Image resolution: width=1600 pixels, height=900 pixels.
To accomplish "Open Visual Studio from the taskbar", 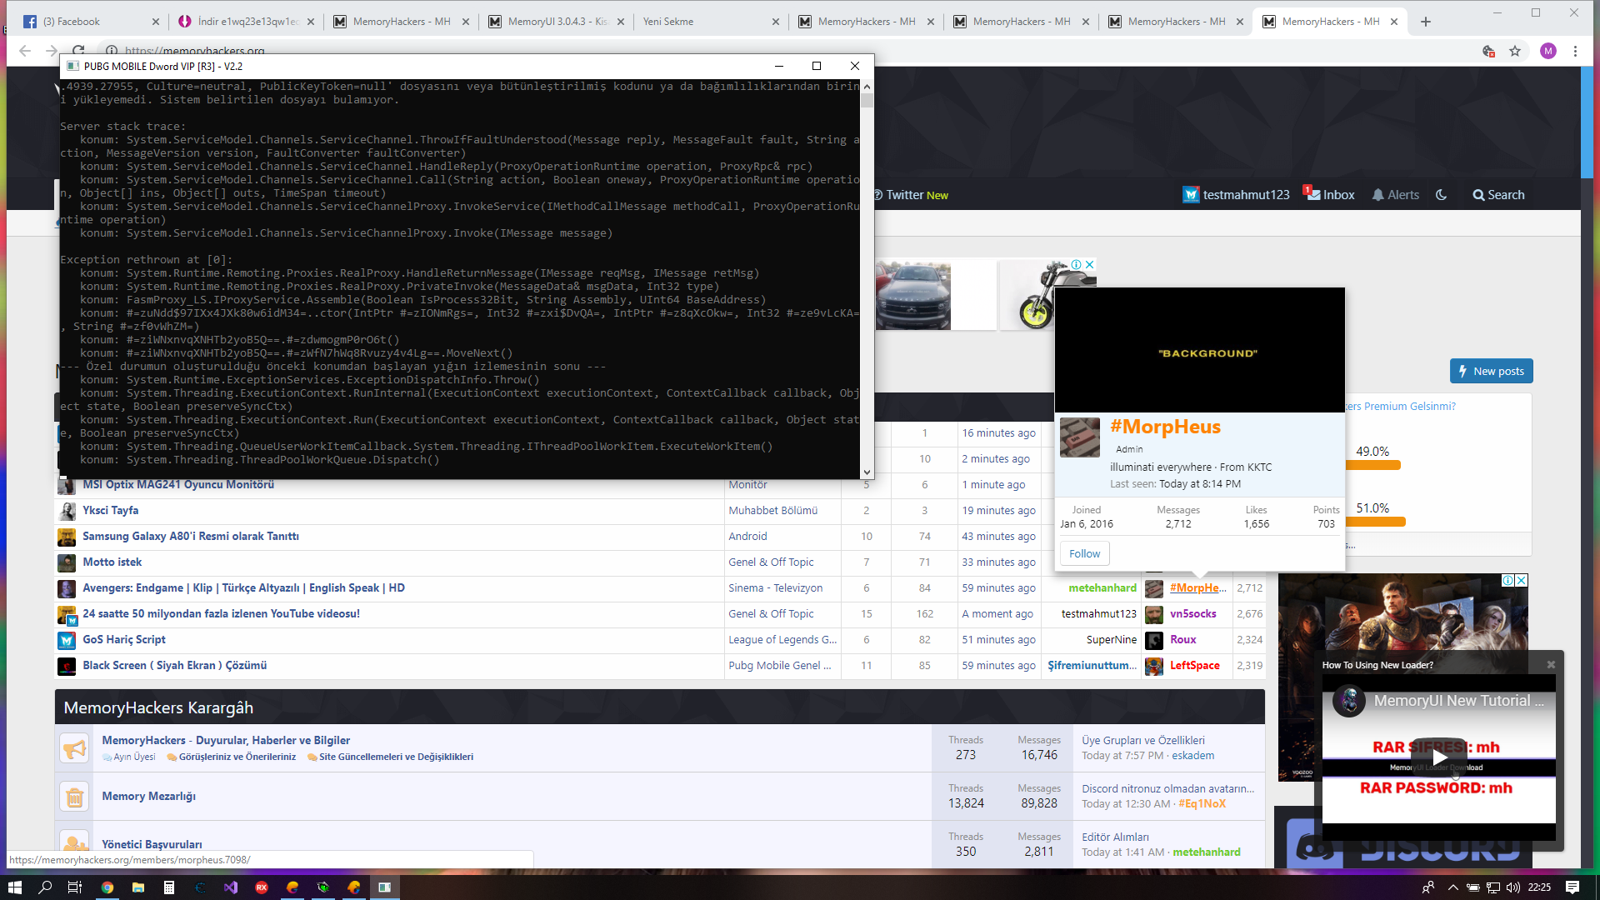I will (x=231, y=887).
